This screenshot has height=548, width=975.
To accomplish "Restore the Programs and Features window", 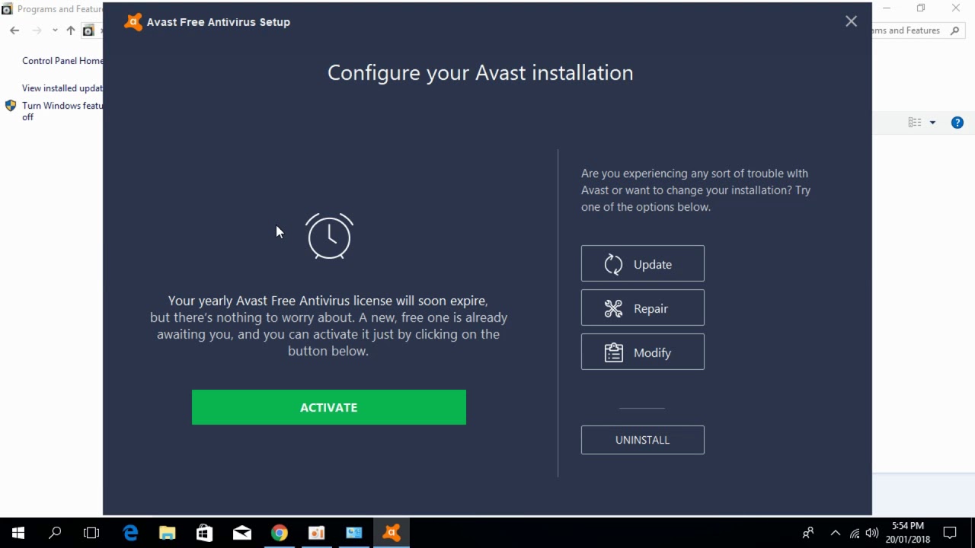I will (921, 8).
